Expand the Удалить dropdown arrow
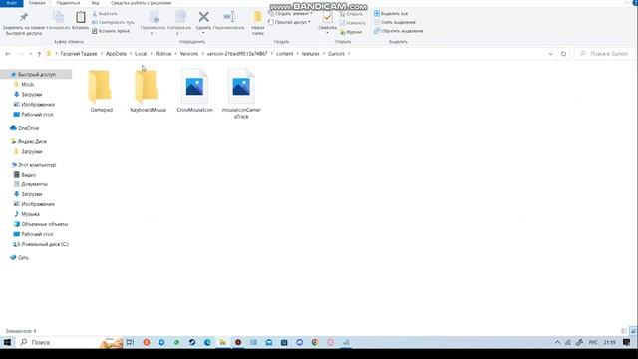This screenshot has width=638, height=359. click(203, 33)
